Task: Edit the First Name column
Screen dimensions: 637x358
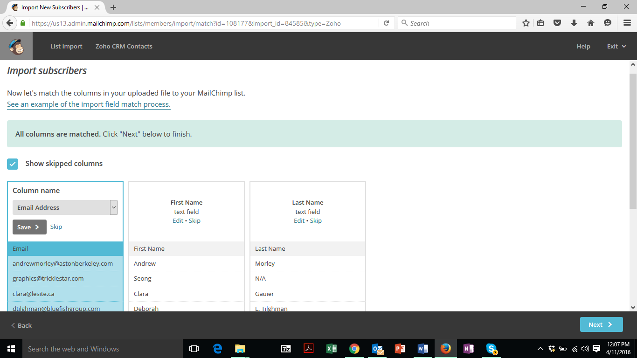Action: tap(178, 220)
